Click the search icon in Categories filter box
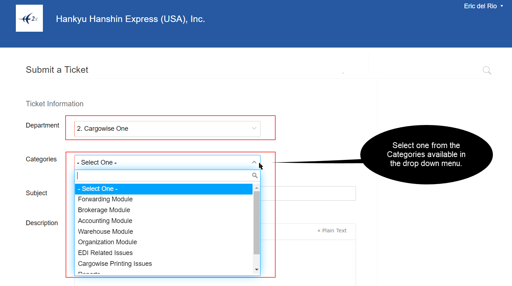This screenshot has height=286, width=512. point(255,175)
